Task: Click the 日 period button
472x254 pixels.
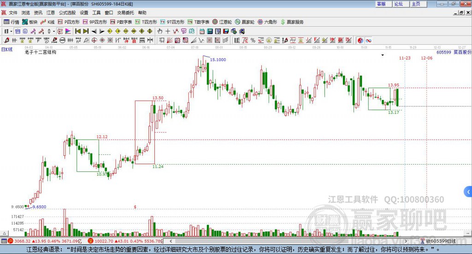Action: [x=6, y=31]
